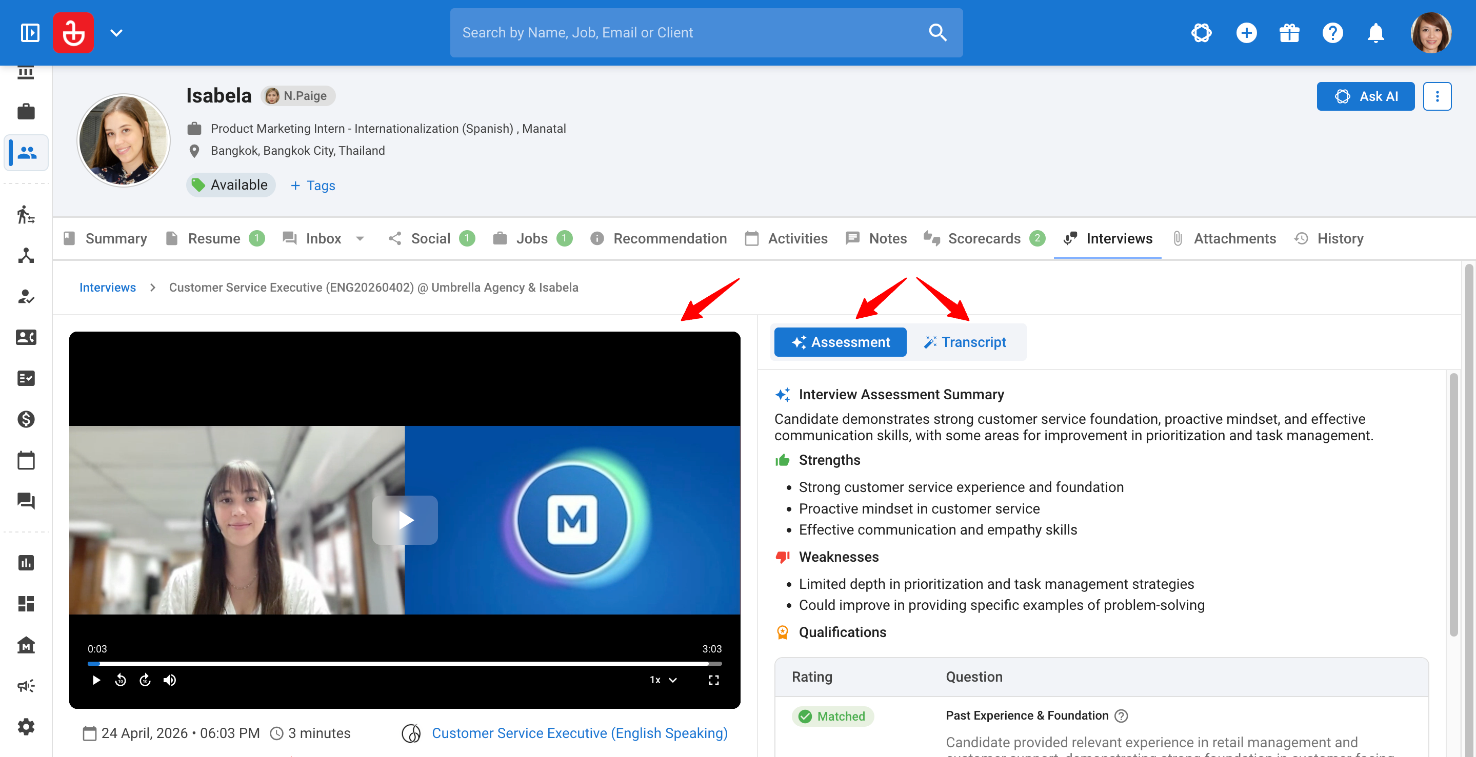
Task: Click the red Manatal logo
Action: click(x=73, y=33)
